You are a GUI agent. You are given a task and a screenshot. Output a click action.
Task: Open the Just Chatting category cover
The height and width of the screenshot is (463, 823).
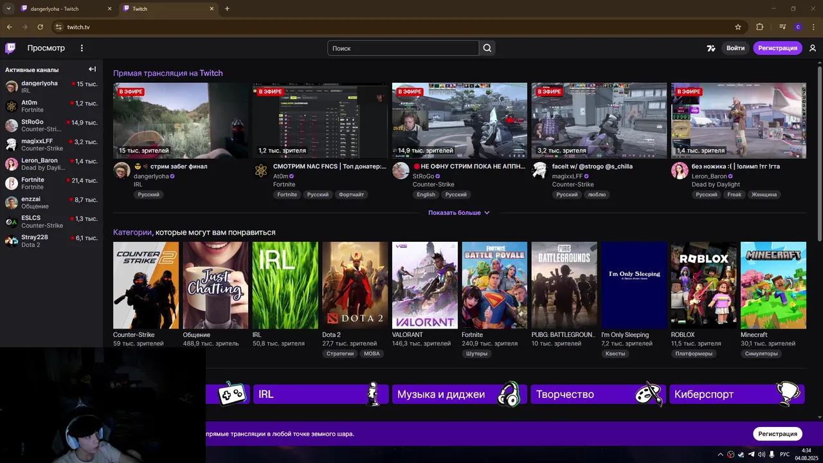(215, 286)
